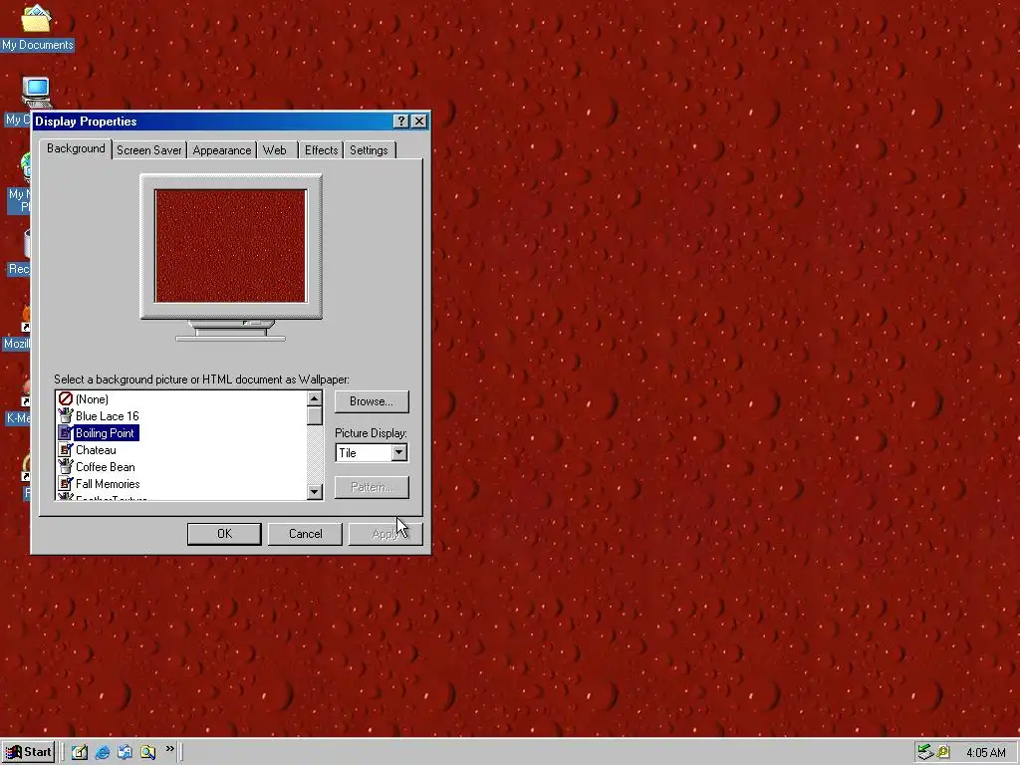Image resolution: width=1020 pixels, height=765 pixels.
Task: Click the Pattern... button
Action: (x=372, y=487)
